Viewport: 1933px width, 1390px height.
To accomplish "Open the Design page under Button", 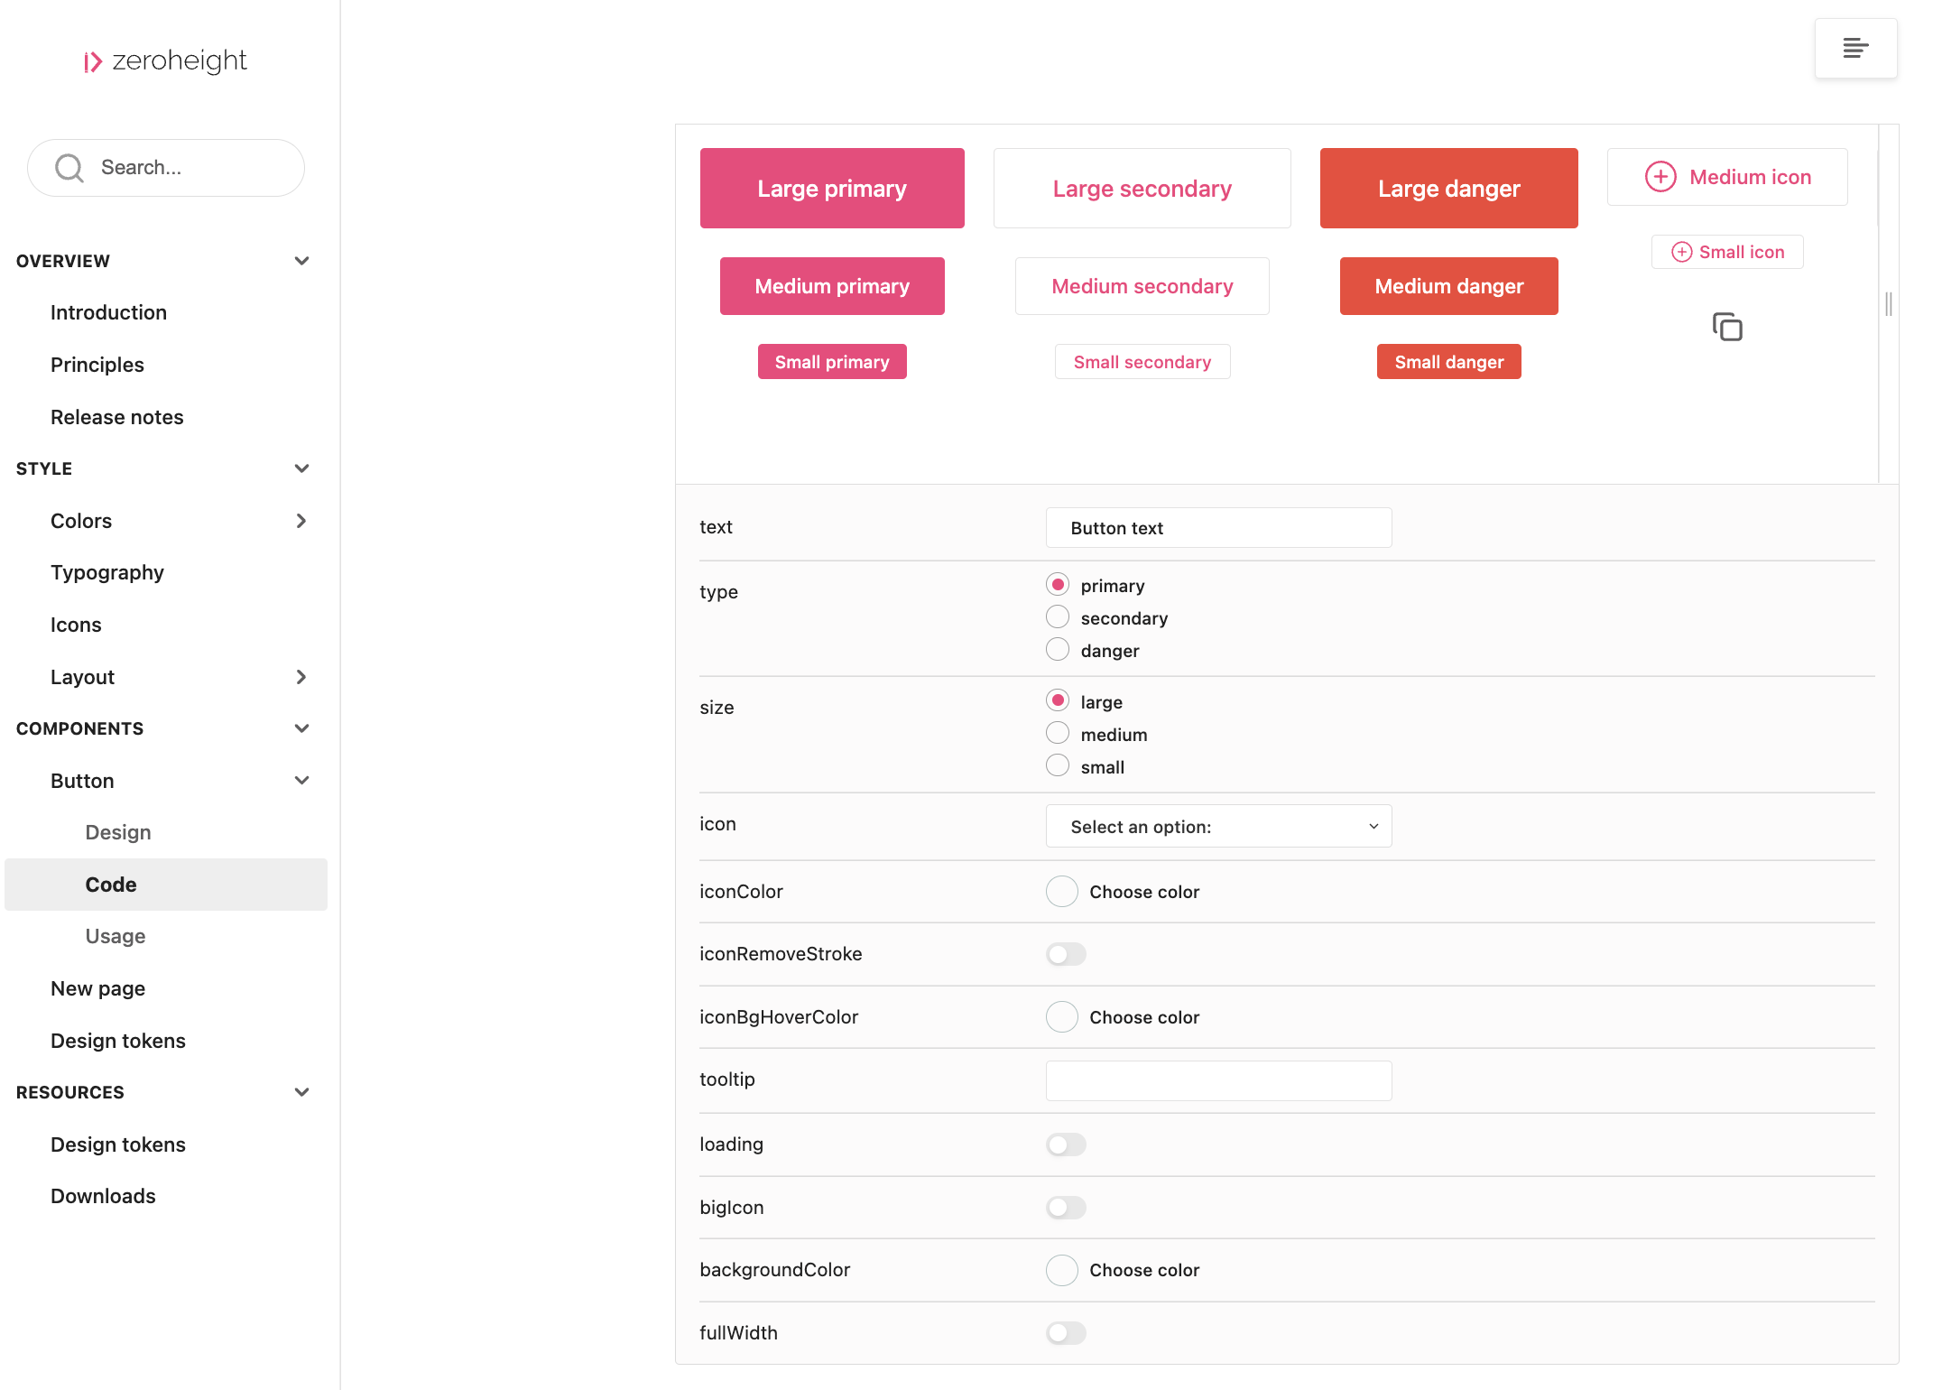I will click(118, 832).
